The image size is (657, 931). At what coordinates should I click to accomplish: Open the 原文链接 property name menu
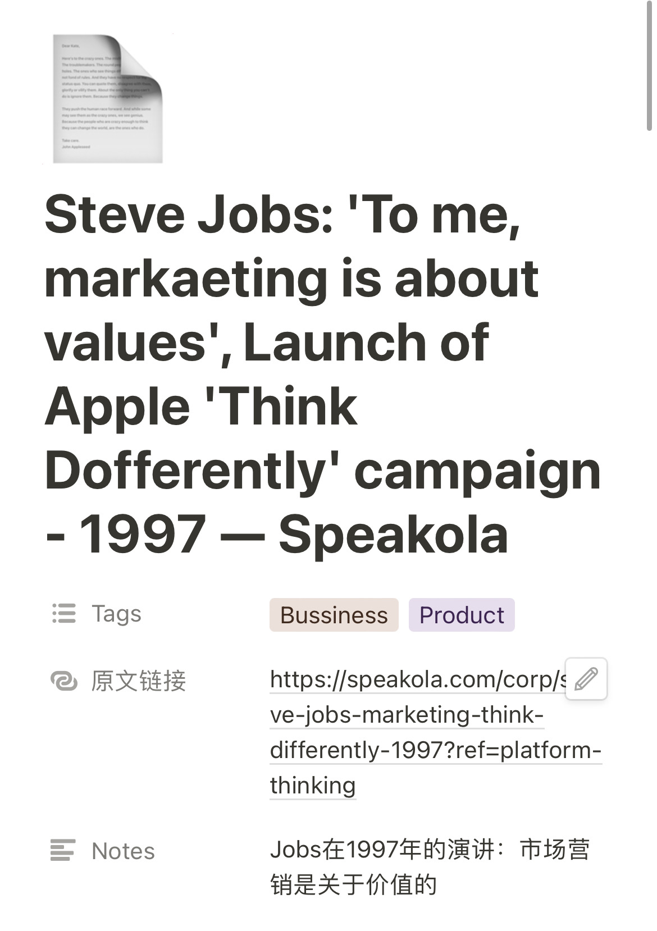tap(138, 681)
